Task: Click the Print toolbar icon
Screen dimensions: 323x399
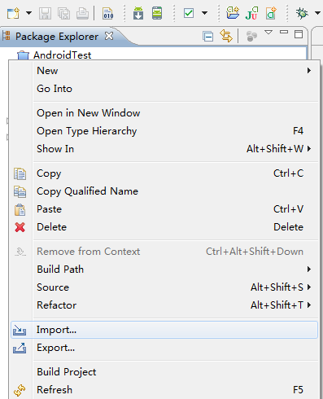Action: (82, 13)
